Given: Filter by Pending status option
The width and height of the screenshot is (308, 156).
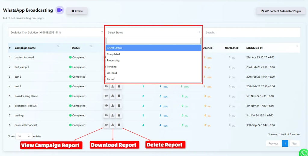Looking at the screenshot, I should coord(153,67).
